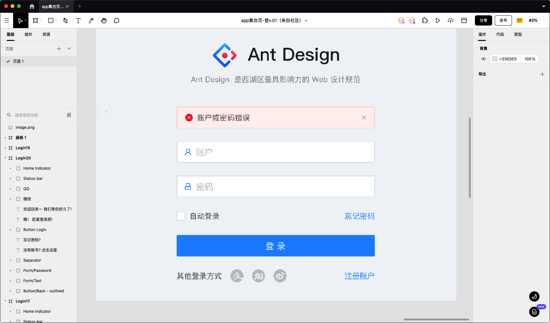550x323 pixels.
Task: Click the cloud upload sync icon
Action: click(451, 20)
